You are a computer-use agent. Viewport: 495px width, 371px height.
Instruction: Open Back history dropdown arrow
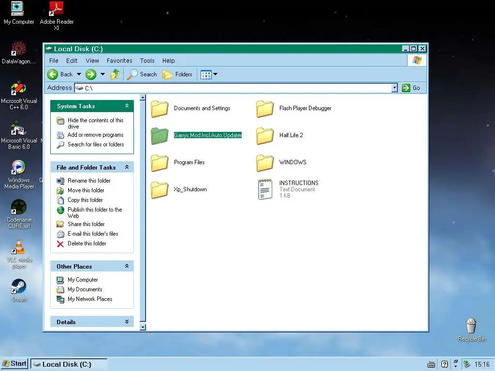(x=79, y=74)
